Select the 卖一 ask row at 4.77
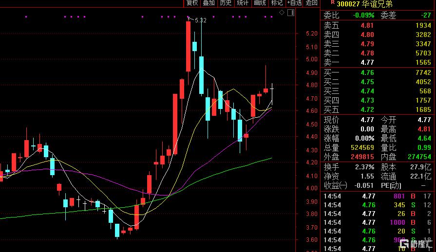 click(x=377, y=62)
